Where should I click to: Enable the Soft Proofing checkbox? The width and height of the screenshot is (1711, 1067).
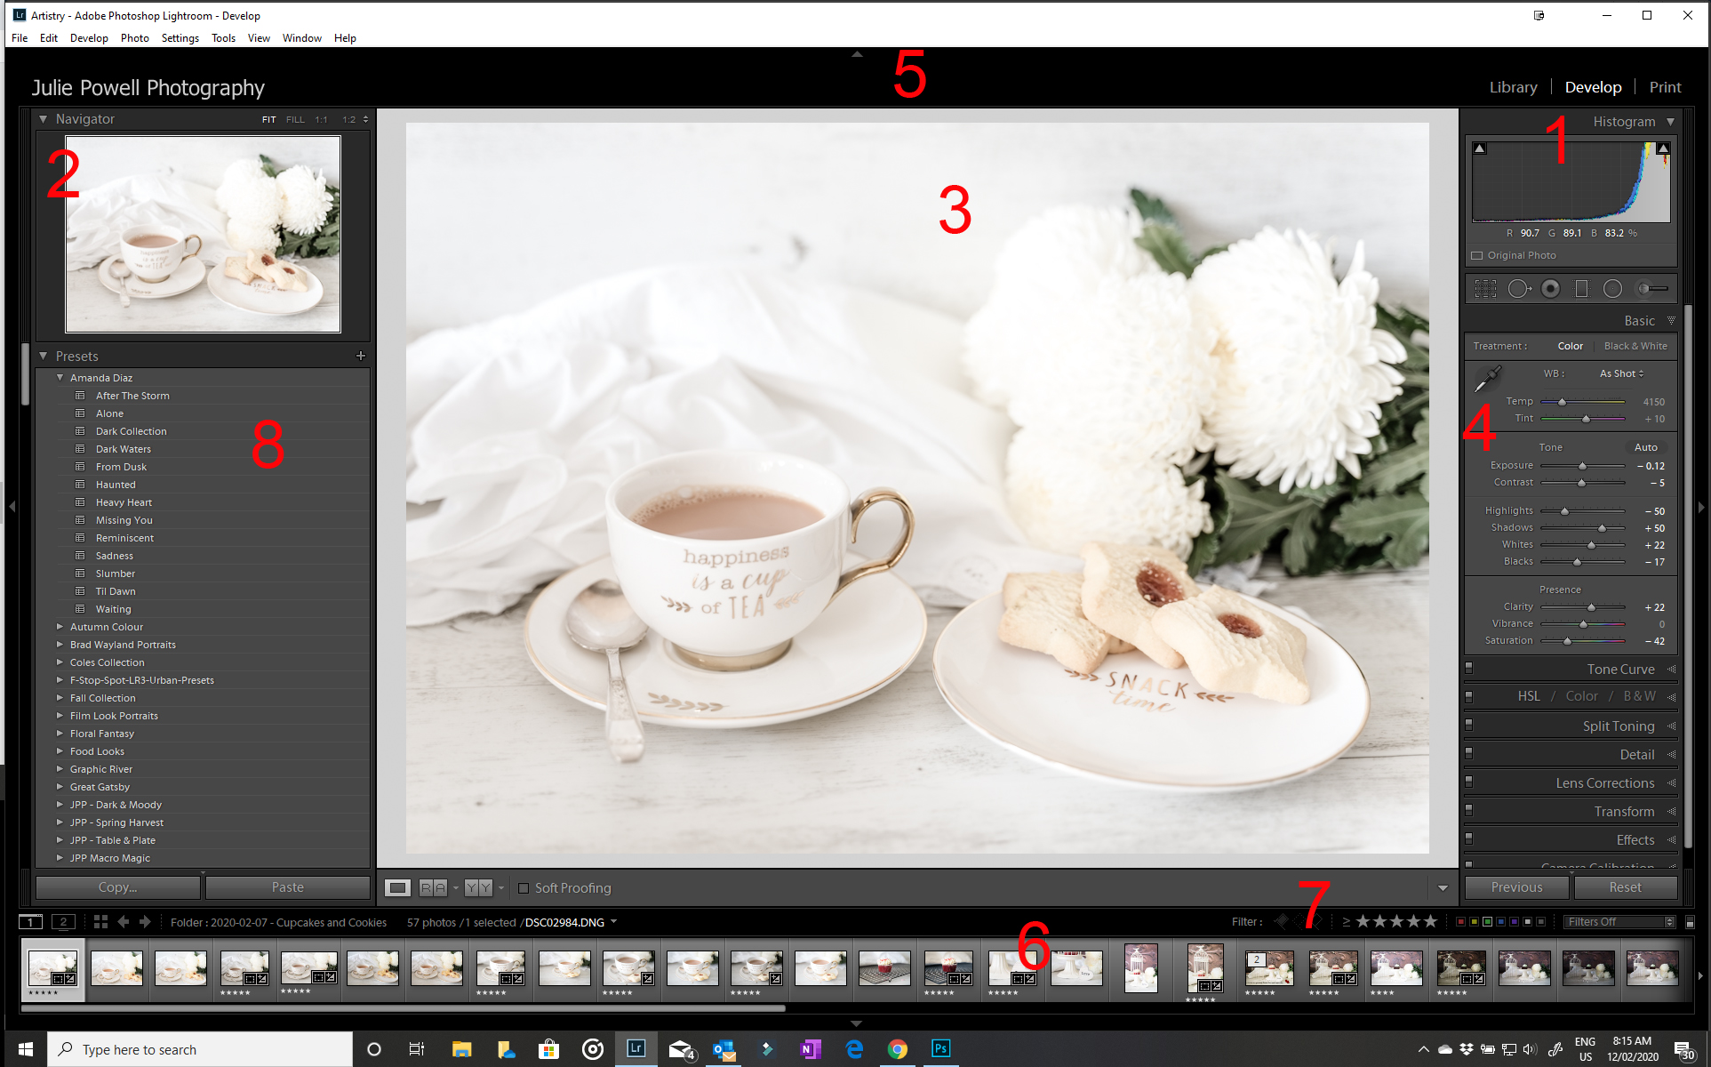pos(524,888)
